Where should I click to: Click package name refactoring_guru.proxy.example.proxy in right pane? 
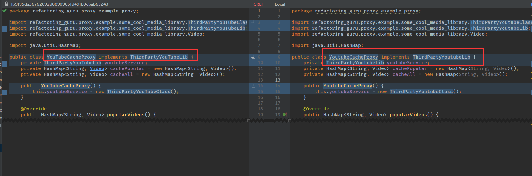click(x=367, y=11)
